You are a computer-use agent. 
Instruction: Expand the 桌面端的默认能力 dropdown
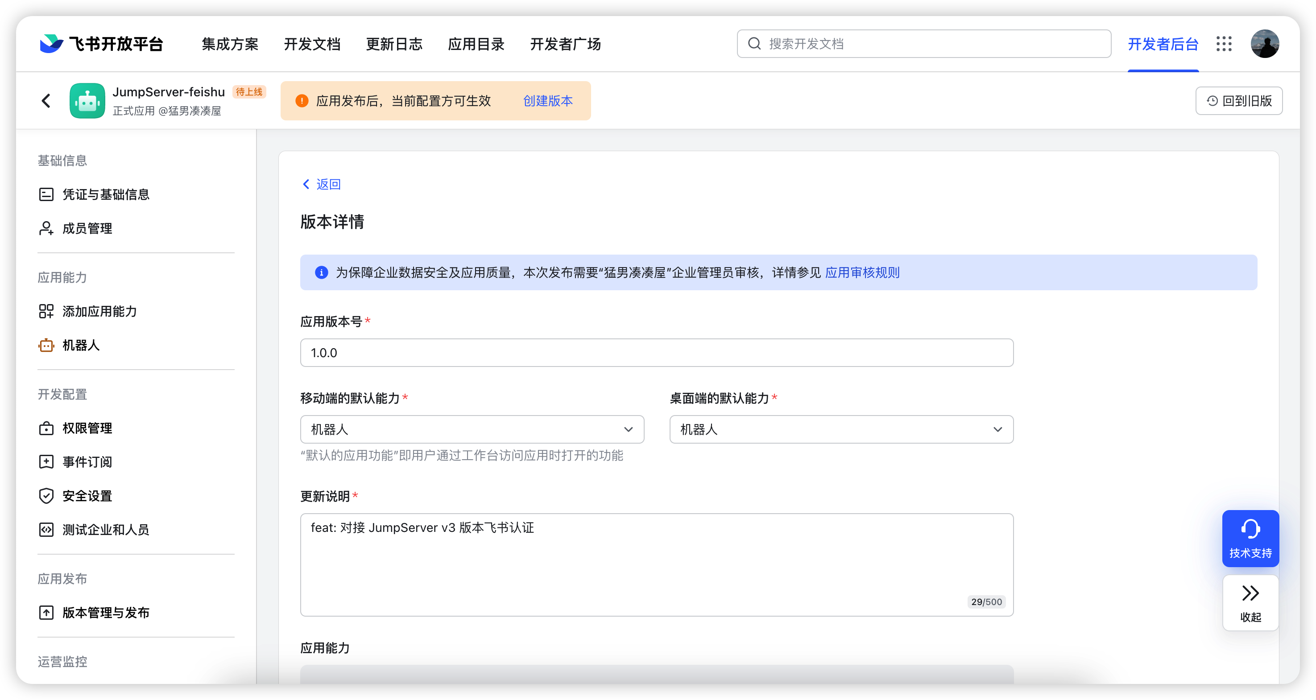(841, 429)
